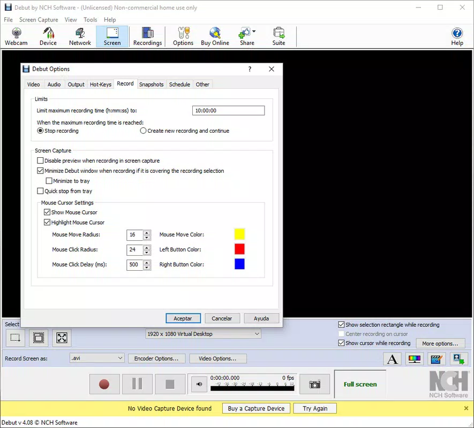Open the video effects clapperboard tool

[x=436, y=359]
